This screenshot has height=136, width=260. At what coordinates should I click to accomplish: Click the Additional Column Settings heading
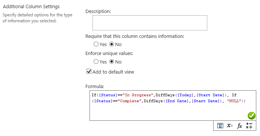click(x=31, y=7)
